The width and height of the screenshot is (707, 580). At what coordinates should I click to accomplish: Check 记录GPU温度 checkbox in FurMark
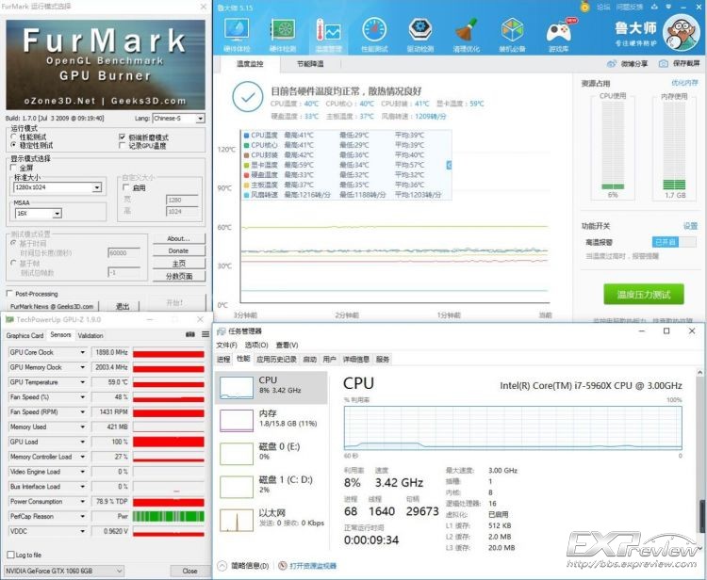(122, 145)
